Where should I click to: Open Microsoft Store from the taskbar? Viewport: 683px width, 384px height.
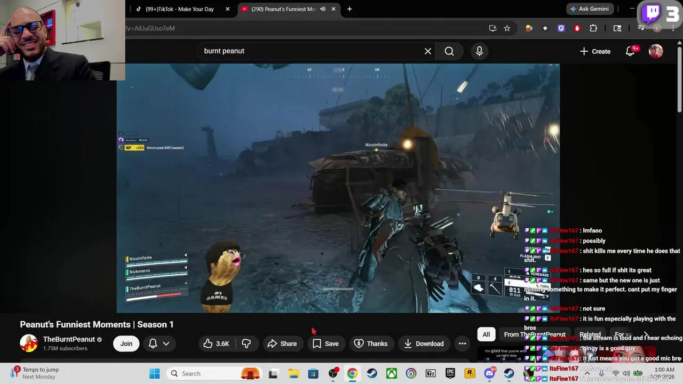coord(313,374)
